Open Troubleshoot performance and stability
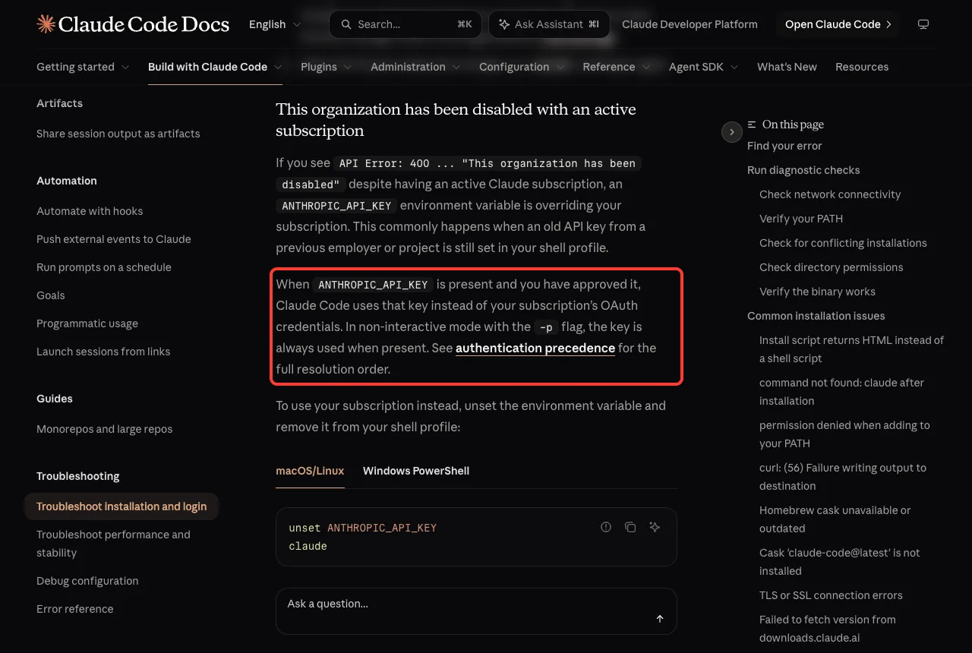972x653 pixels. [x=114, y=544]
